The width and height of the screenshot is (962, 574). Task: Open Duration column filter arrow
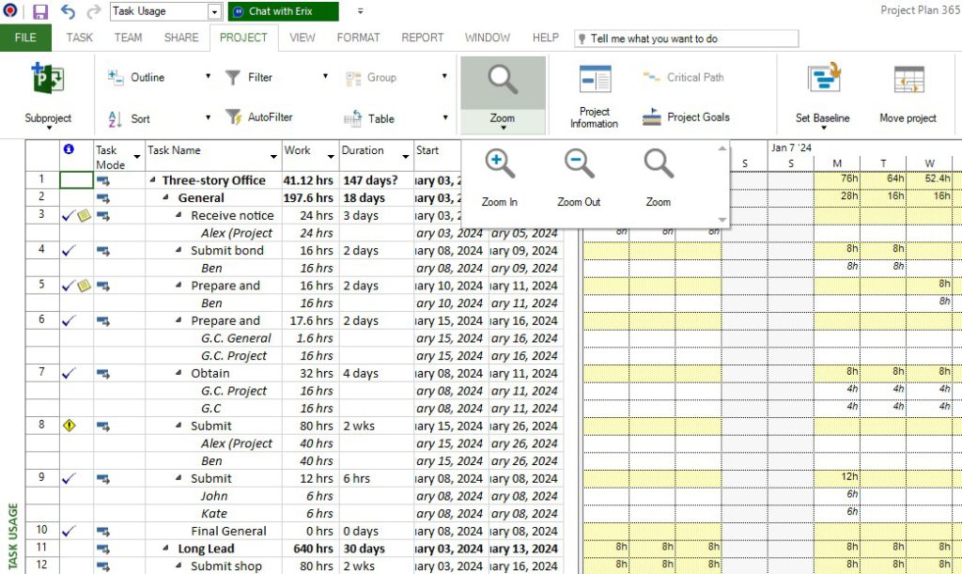pyautogui.click(x=406, y=157)
